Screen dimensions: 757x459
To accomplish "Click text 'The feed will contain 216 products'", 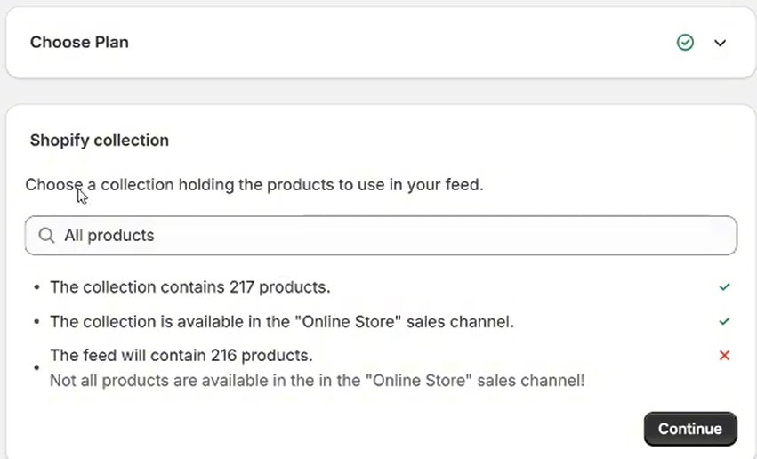I will pyautogui.click(x=181, y=356).
